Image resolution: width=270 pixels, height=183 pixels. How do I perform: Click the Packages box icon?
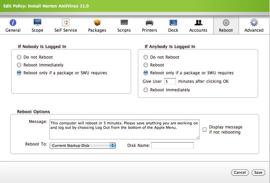point(97,22)
